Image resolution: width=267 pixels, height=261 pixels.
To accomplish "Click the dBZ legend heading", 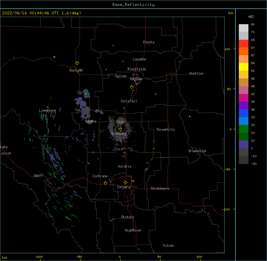I will point(251,16).
